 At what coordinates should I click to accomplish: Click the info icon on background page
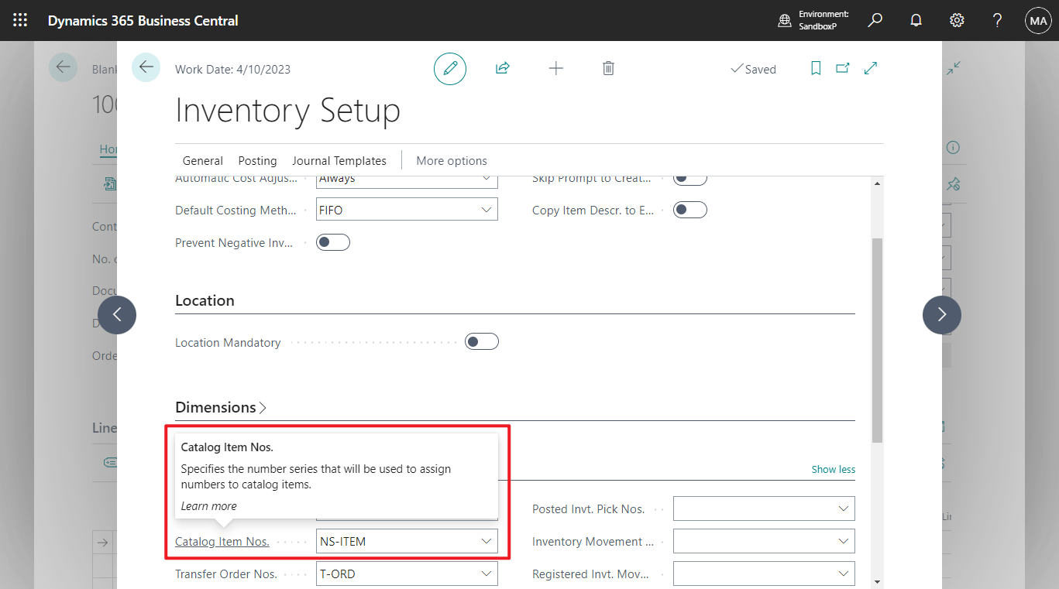tap(953, 148)
